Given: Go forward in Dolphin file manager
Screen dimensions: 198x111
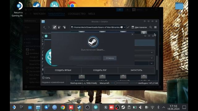Looking at the screenshot, I should coord(49,27).
